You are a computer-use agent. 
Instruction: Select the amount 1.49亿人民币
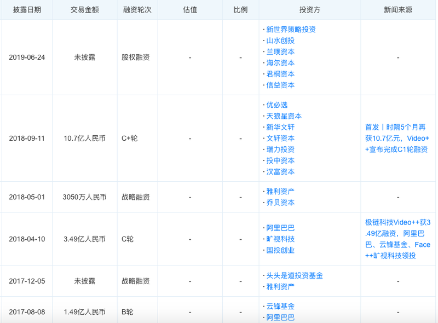tap(85, 312)
